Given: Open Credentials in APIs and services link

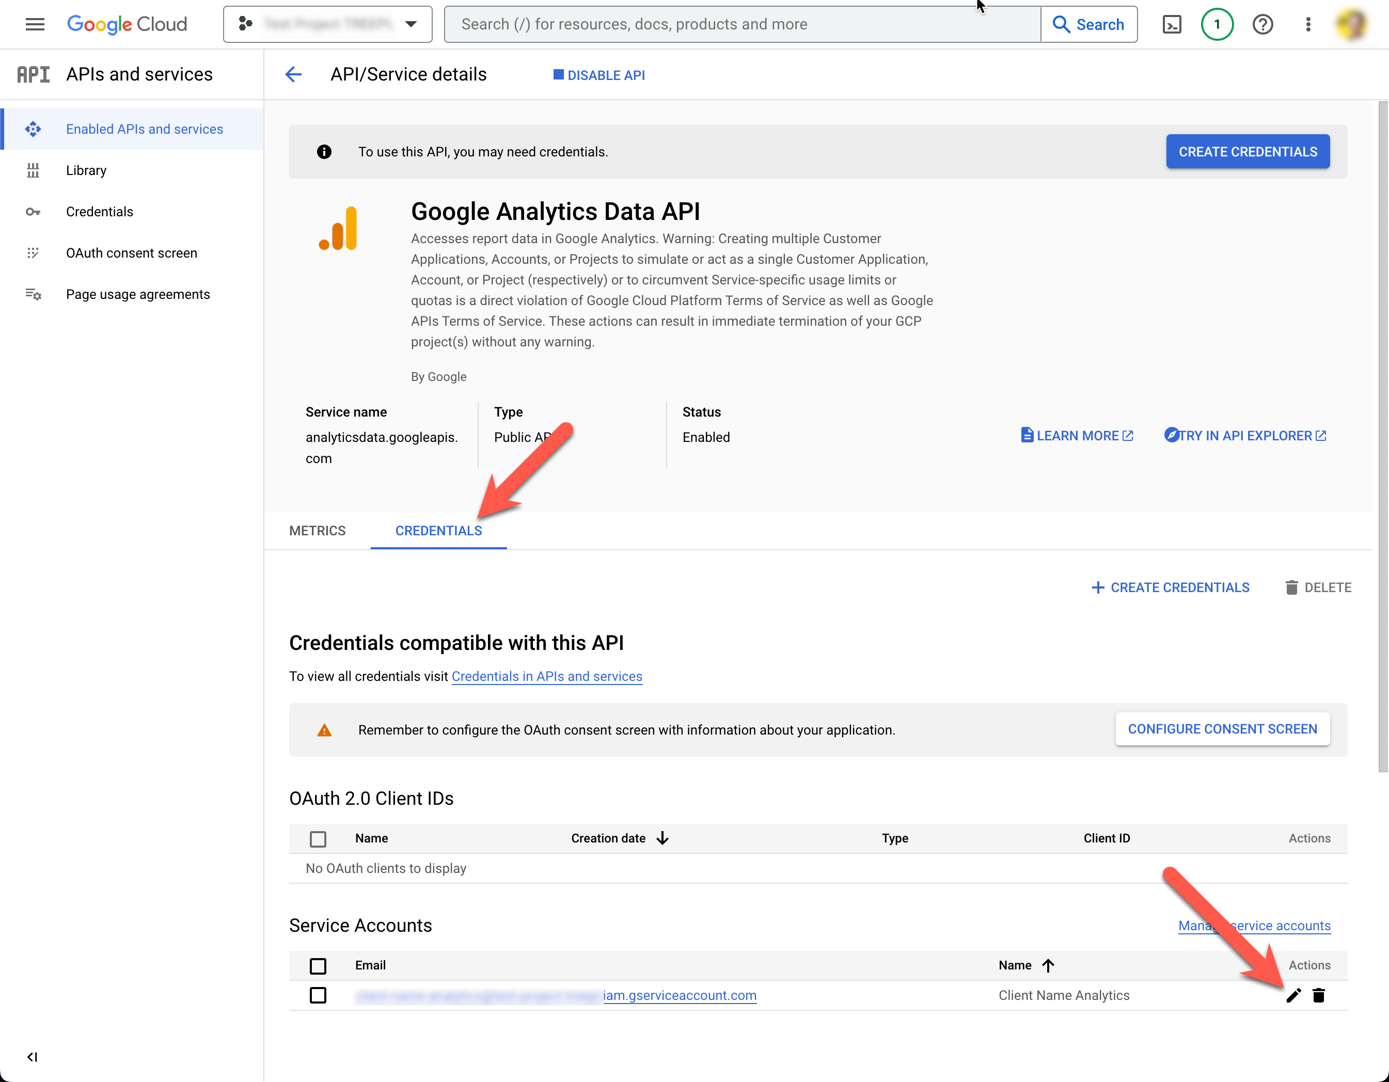Looking at the screenshot, I should point(547,676).
